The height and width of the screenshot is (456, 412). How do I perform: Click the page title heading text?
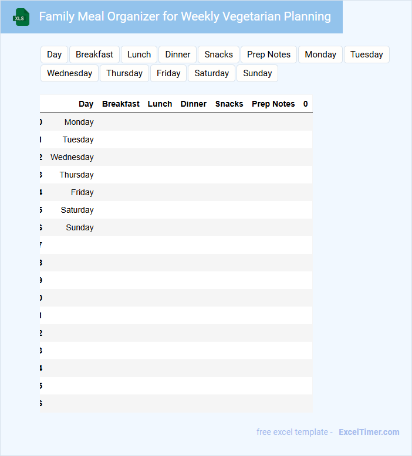(185, 16)
